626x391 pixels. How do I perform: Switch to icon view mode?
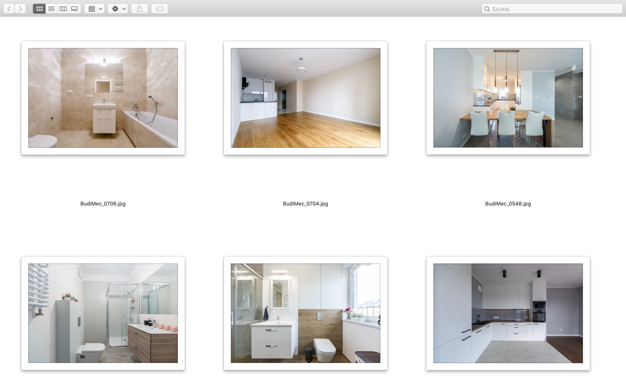[x=39, y=9]
